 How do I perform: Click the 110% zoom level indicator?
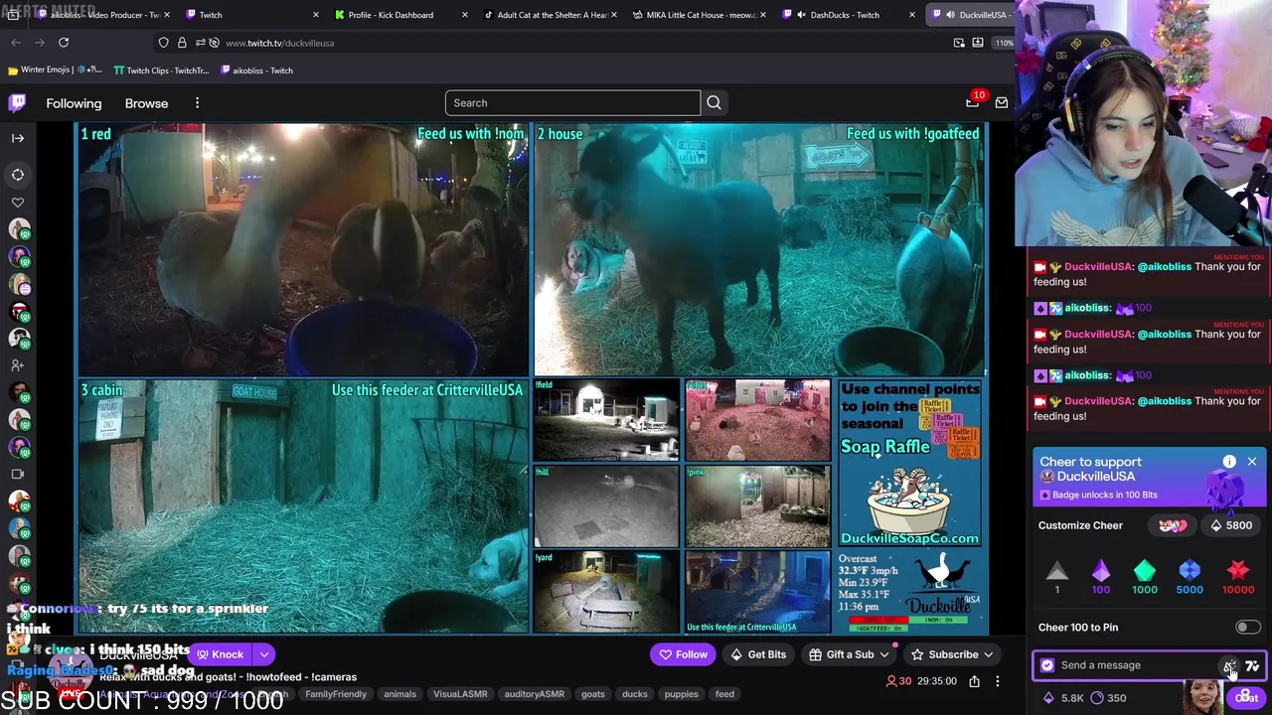pyautogui.click(x=1004, y=43)
